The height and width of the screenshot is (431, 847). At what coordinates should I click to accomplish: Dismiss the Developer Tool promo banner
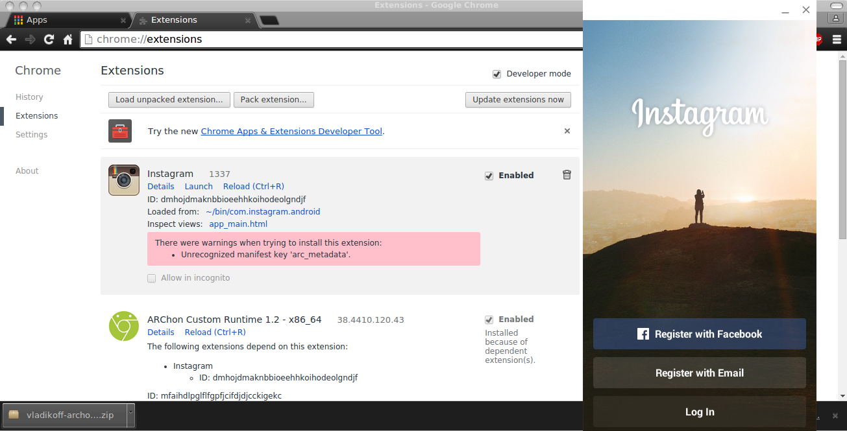[x=567, y=131]
